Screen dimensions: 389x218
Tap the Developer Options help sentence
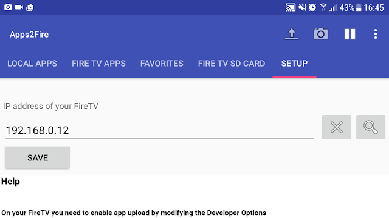[x=134, y=213]
